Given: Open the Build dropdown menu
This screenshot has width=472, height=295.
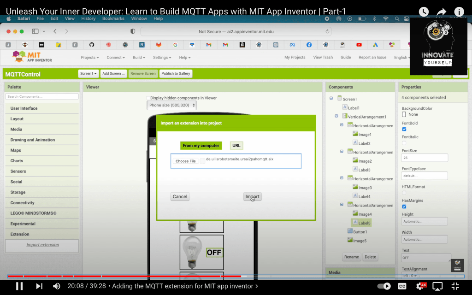Looking at the screenshot, I should coord(139,58).
